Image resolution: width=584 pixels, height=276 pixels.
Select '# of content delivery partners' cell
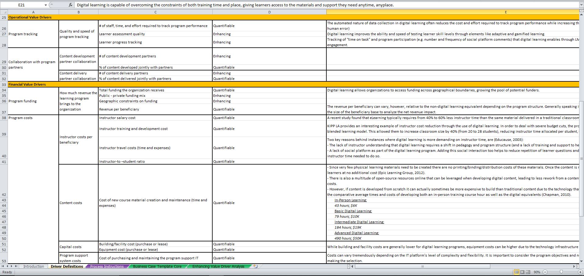(x=155, y=73)
